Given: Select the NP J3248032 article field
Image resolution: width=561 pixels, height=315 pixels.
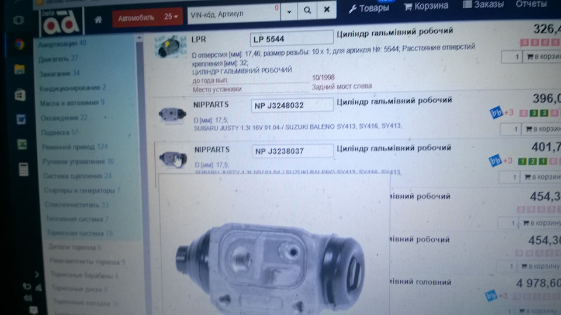Looking at the screenshot, I should [x=292, y=105].
